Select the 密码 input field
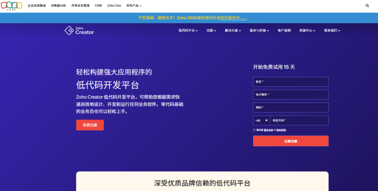 [291, 108]
